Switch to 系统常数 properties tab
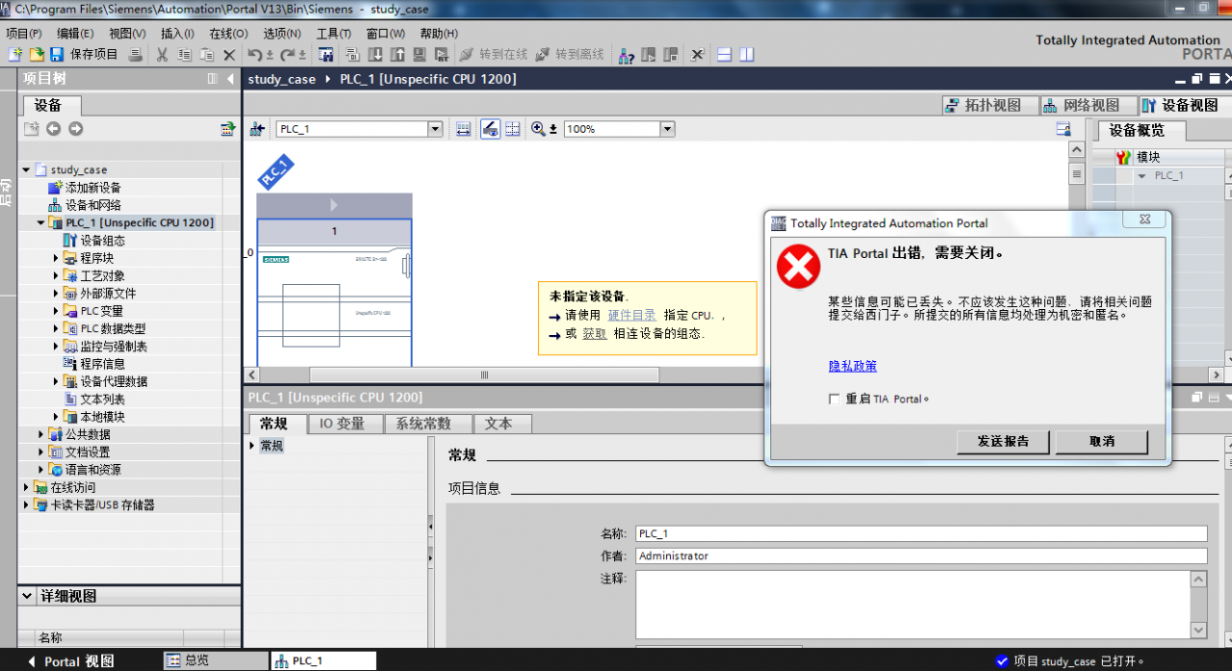 tap(429, 424)
